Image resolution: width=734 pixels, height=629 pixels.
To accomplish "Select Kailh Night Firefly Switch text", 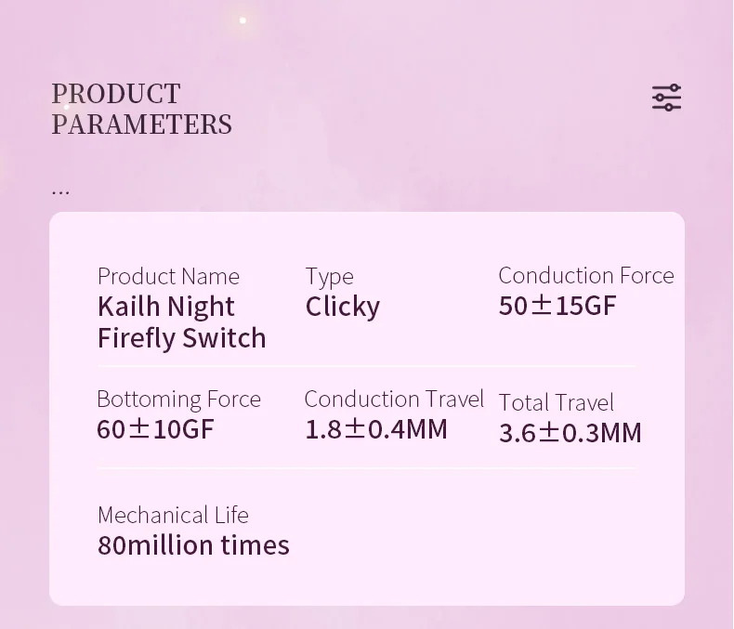I will 181,321.
